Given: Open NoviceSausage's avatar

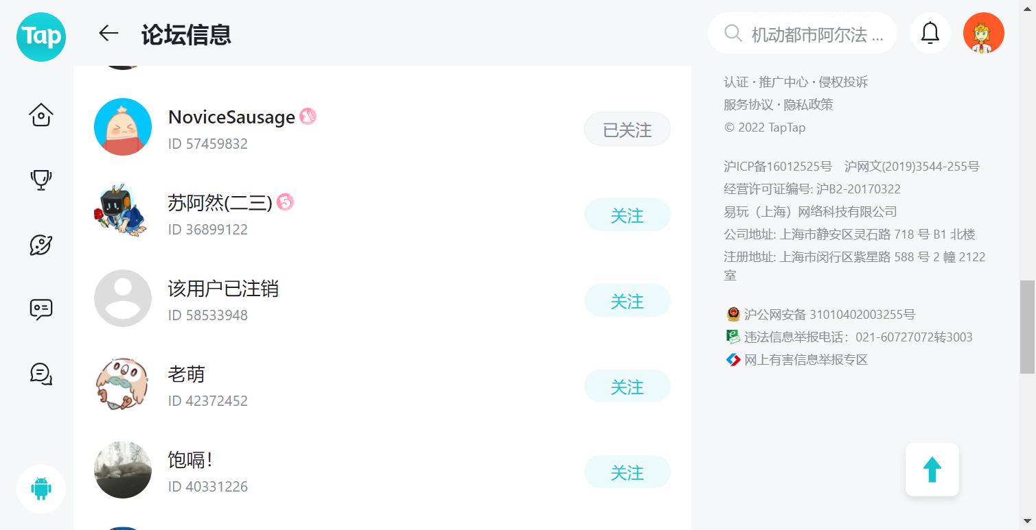Looking at the screenshot, I should pyautogui.click(x=123, y=127).
